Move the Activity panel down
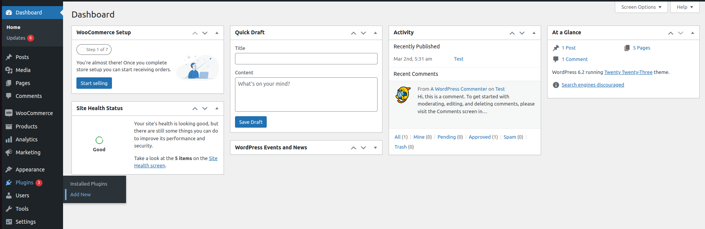The width and height of the screenshot is (705, 229). click(522, 33)
